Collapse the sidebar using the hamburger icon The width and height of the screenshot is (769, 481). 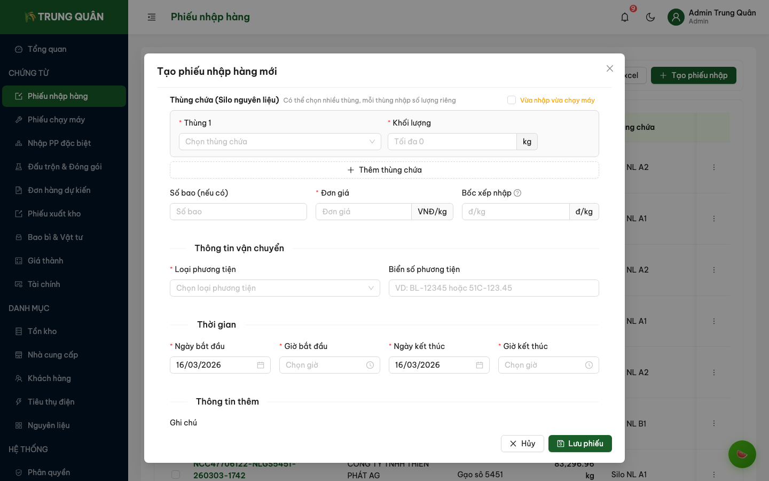[x=152, y=17]
